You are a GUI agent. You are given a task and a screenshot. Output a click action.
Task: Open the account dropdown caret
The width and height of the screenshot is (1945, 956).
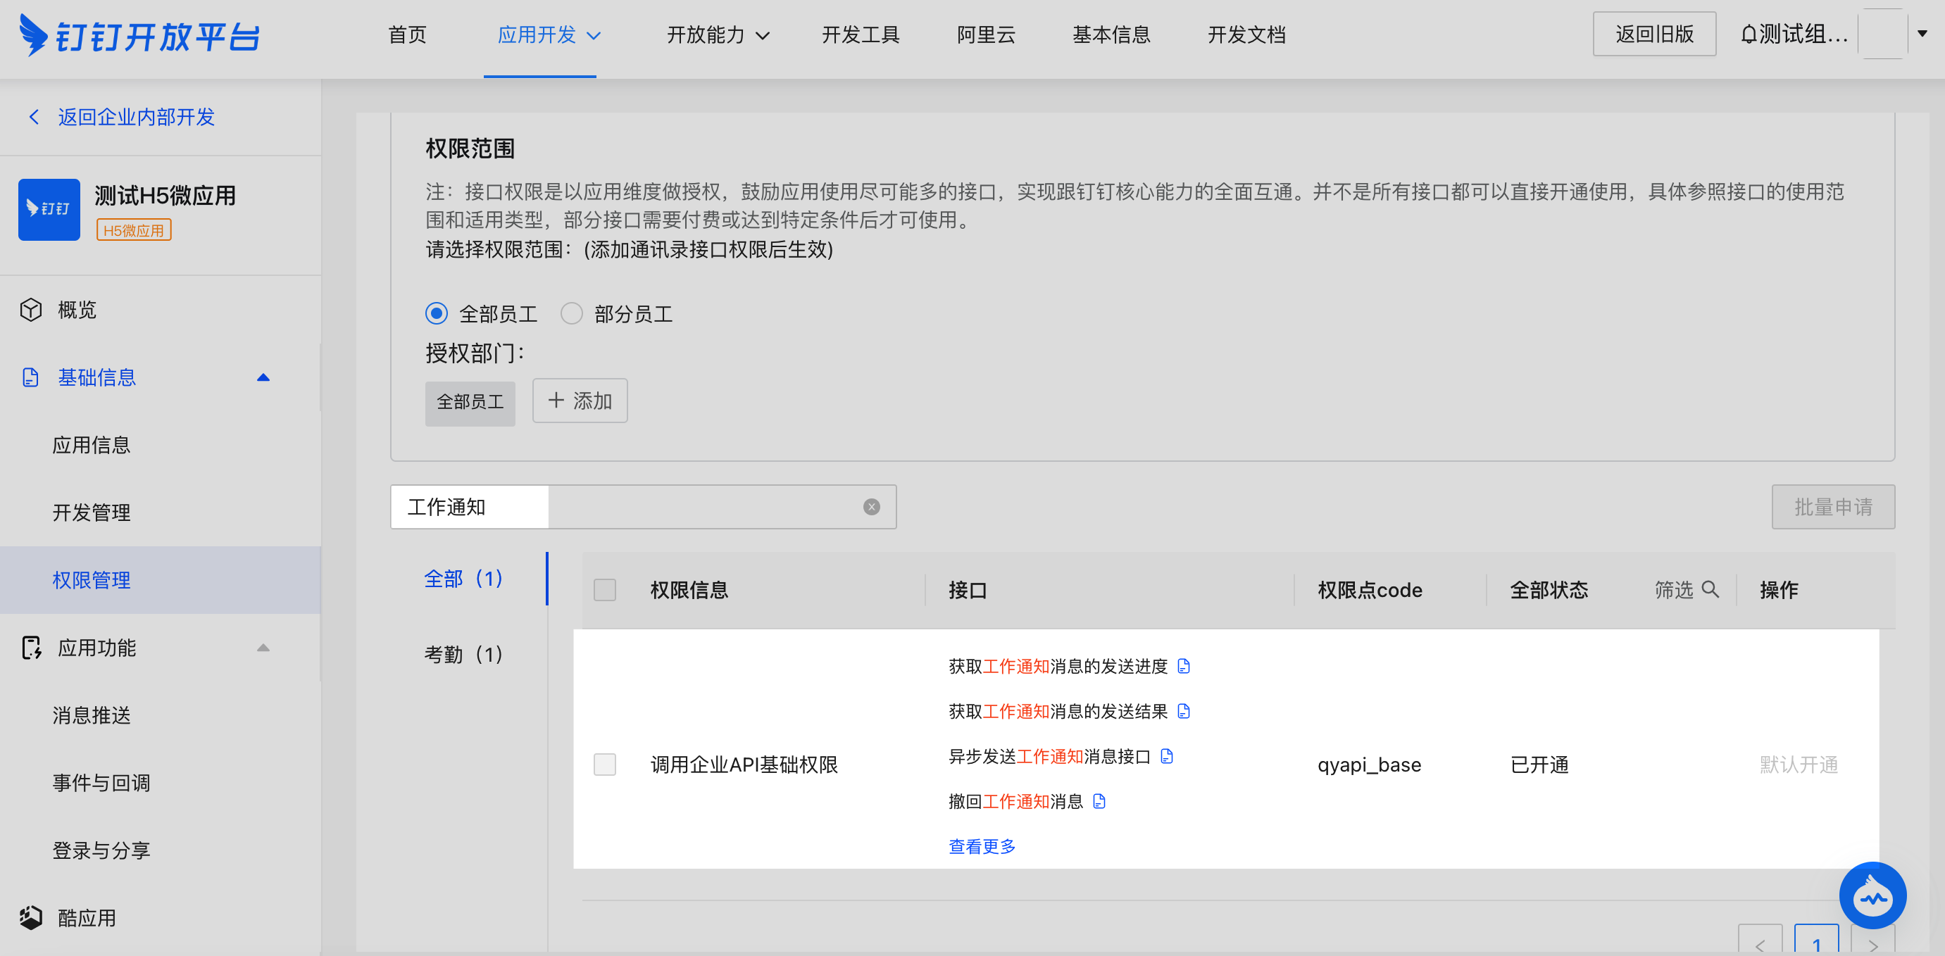tap(1922, 34)
